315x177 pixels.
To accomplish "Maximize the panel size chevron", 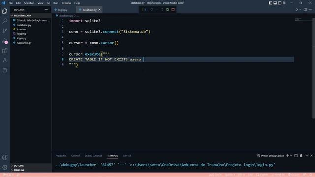I will pyautogui.click(x=307, y=156).
